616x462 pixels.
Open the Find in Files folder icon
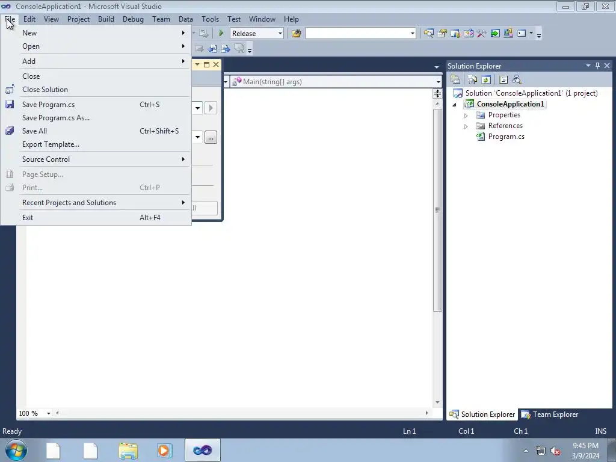pos(296,34)
